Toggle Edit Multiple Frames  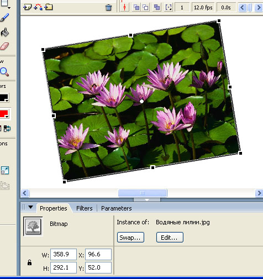(x=157, y=7)
